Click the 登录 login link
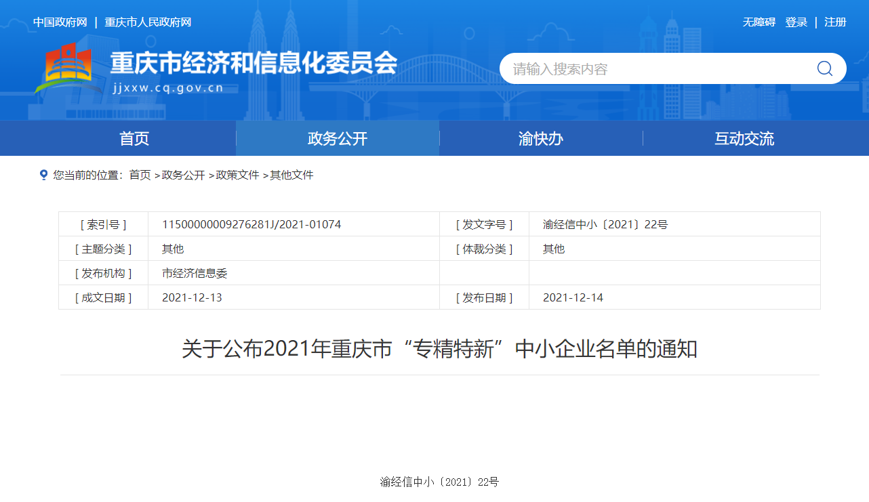This screenshot has height=502, width=869. point(796,22)
